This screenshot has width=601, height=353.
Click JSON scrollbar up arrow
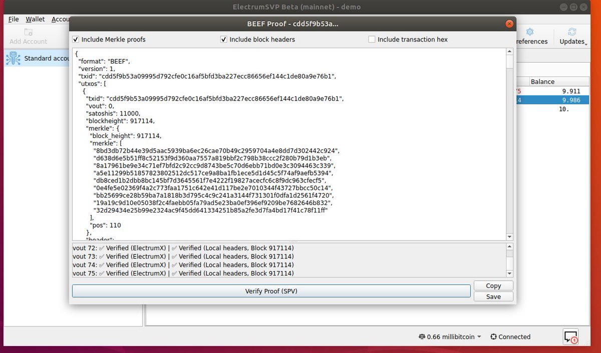pos(509,51)
